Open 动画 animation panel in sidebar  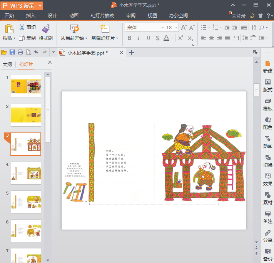point(267,142)
